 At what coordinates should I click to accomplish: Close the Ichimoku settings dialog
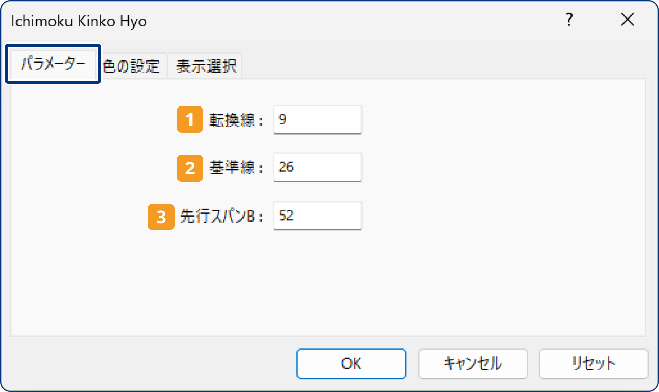pos(628,20)
